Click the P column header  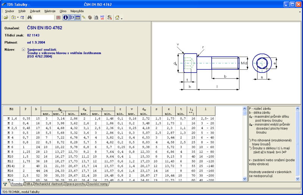[25, 111]
